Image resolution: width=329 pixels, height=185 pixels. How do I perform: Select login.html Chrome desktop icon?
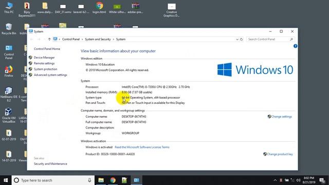99,8
